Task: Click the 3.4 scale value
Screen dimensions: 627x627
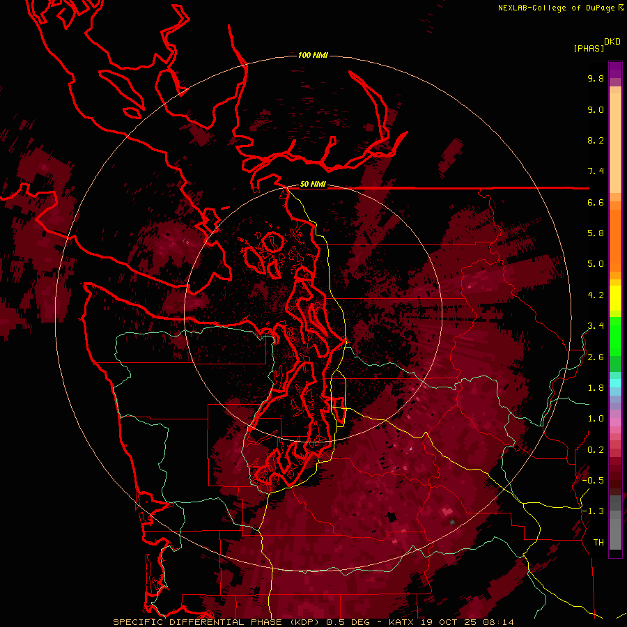Action: (596, 326)
